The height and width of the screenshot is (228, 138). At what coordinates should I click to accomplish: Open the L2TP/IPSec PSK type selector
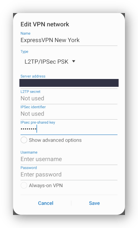(x=50, y=61)
